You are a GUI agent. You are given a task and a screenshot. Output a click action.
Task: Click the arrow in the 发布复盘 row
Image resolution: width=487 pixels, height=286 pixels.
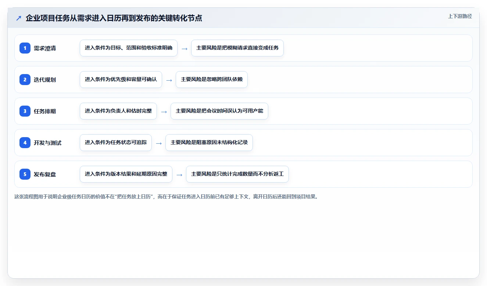[x=179, y=175]
